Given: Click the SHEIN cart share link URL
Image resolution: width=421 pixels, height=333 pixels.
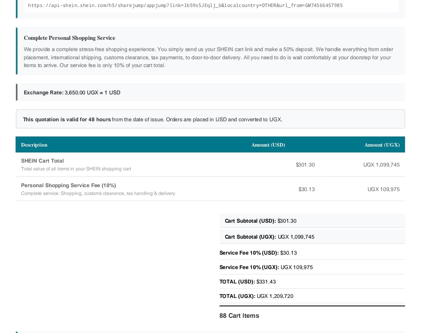Looking at the screenshot, I should point(185,5).
